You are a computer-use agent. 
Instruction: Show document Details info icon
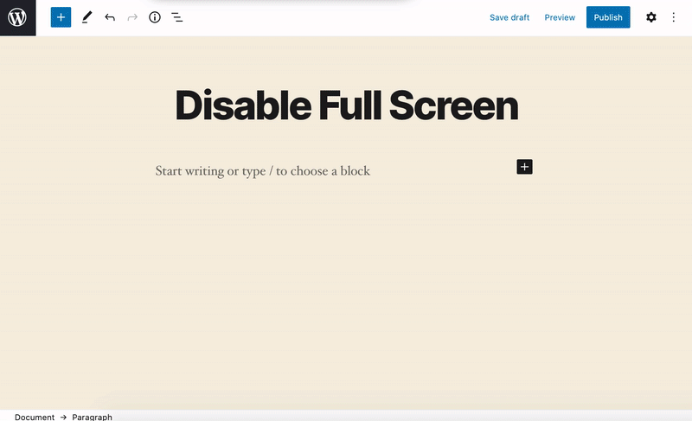(x=155, y=17)
